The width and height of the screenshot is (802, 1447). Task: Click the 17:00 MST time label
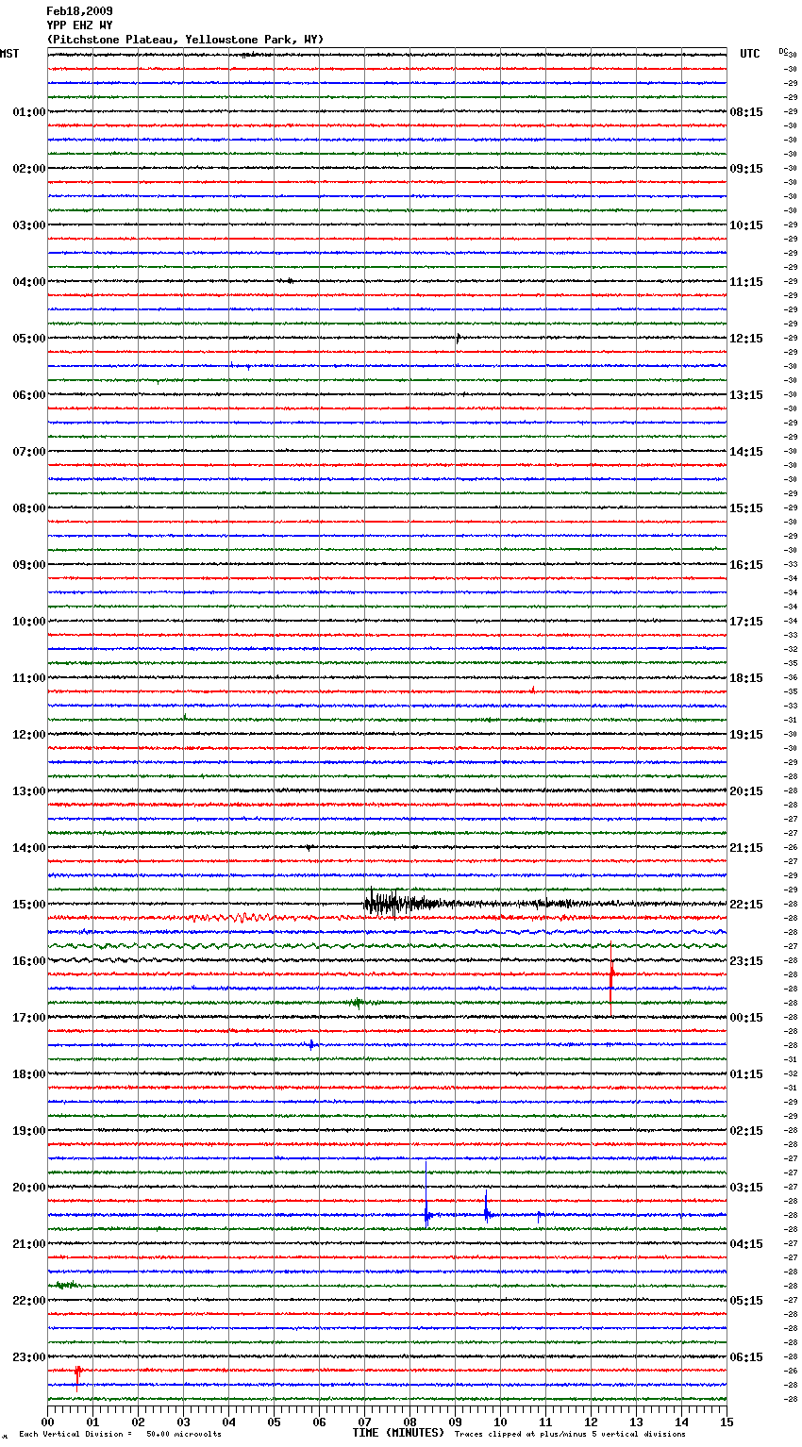point(28,1018)
